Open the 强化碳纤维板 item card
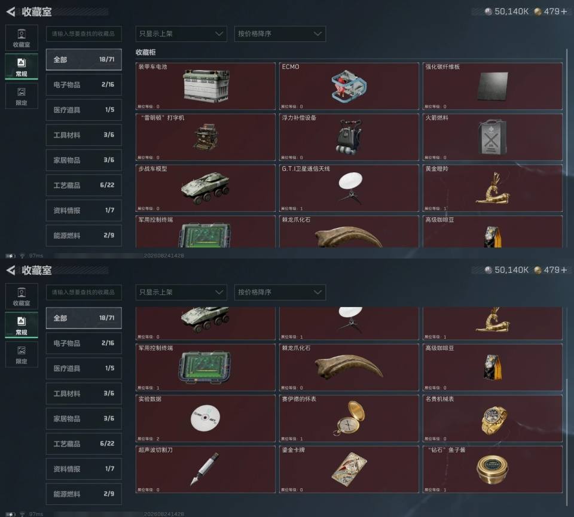The height and width of the screenshot is (517, 574). [492, 86]
